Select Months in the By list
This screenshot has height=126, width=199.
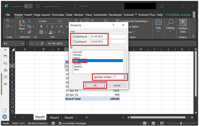click(x=77, y=64)
